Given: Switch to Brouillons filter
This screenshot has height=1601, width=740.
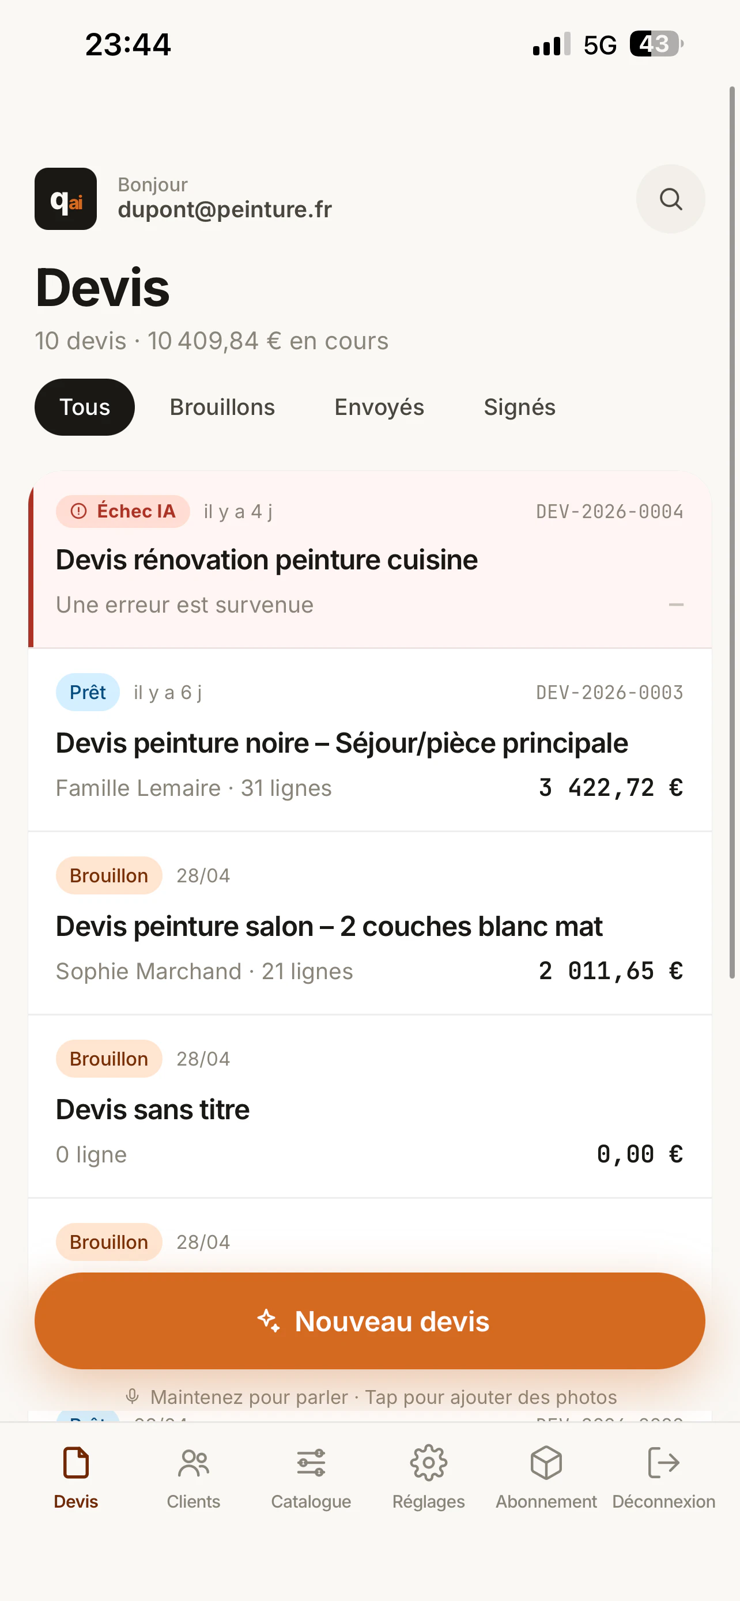Looking at the screenshot, I should (222, 407).
